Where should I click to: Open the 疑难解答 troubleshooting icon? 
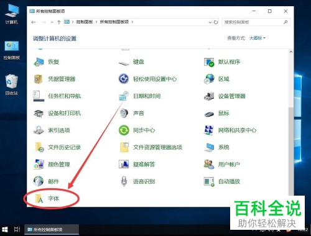124,165
